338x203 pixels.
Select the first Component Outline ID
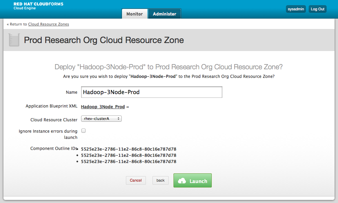click(x=129, y=149)
